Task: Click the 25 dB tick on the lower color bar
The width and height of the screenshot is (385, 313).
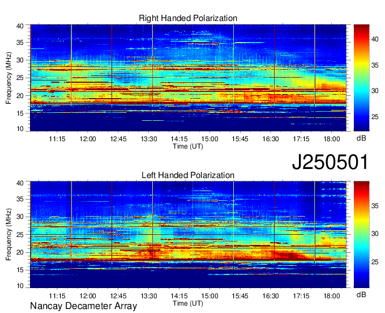Action: [x=375, y=262]
